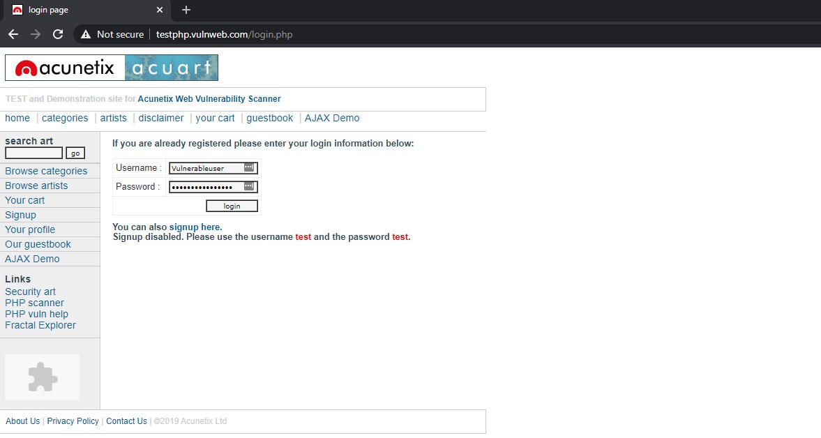Open the guestbook menu link
The image size is (821, 438).
tap(270, 119)
